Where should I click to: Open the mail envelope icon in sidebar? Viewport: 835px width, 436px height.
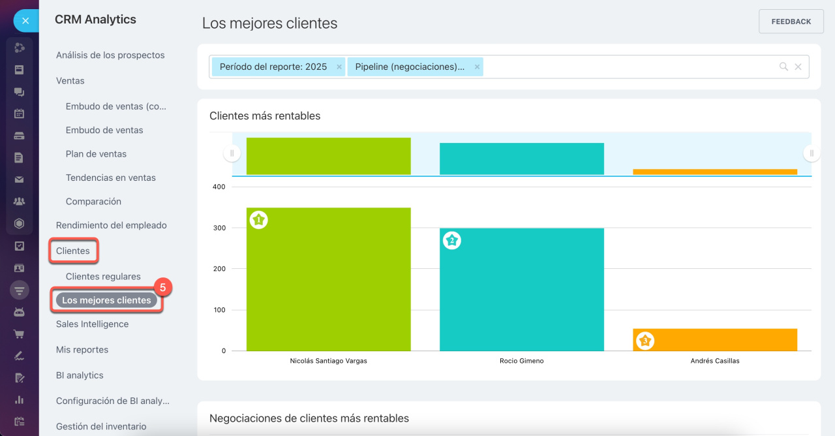pyautogui.click(x=19, y=179)
